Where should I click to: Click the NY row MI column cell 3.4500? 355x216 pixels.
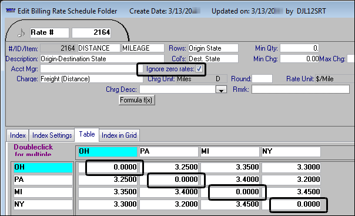[230, 204]
